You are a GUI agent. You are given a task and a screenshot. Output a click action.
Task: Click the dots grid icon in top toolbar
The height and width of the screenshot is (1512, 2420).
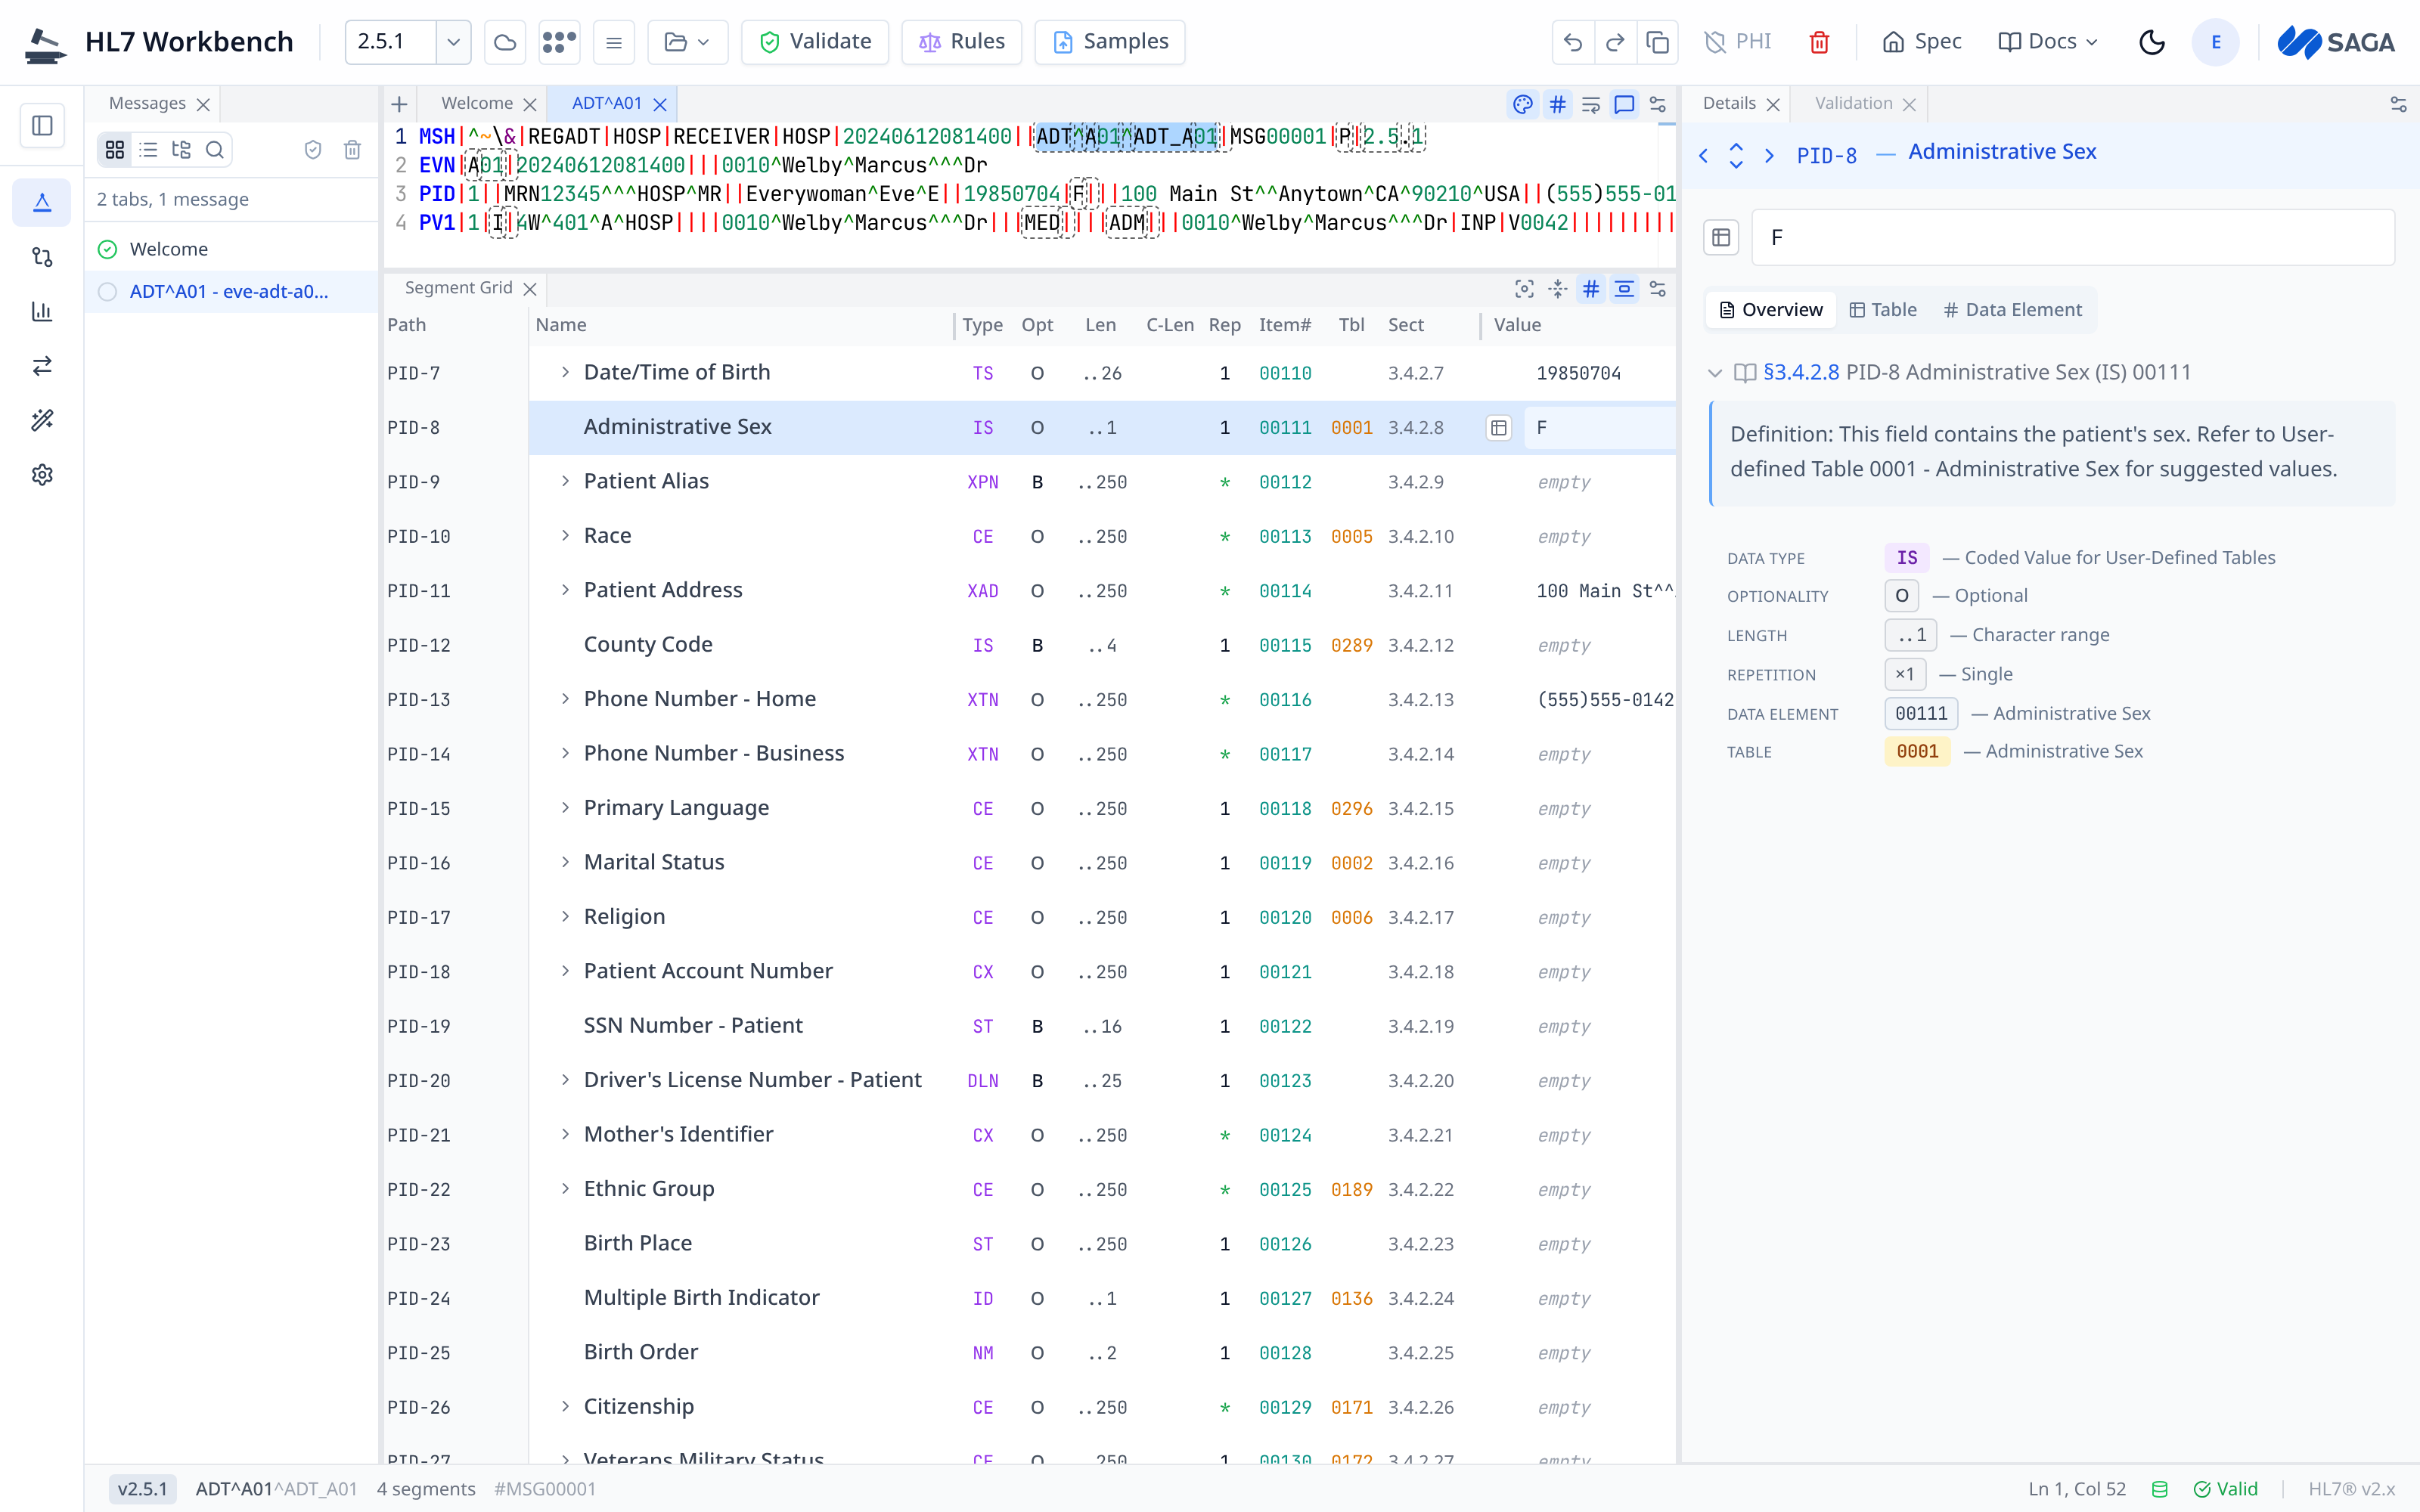coord(559,42)
